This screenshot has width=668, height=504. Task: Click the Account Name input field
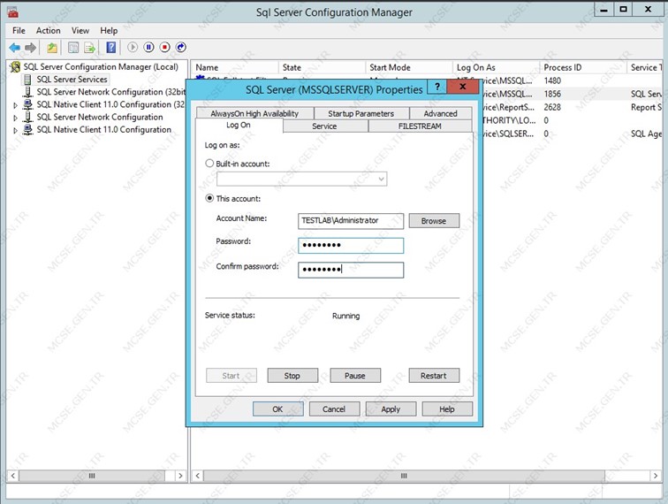point(351,221)
